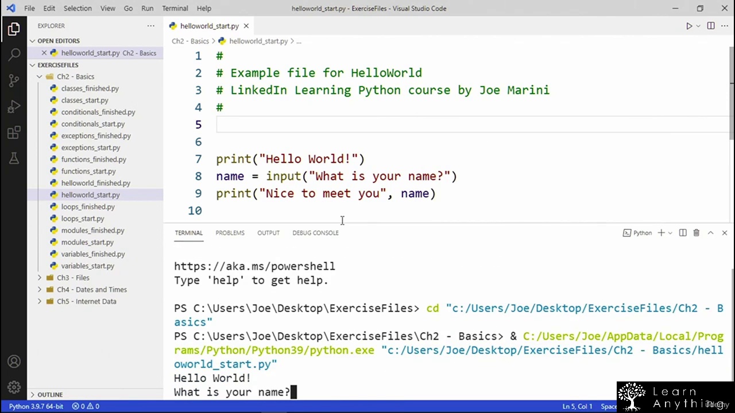This screenshot has height=413, width=735.
Task: Click Ch2 - Basics breadcrumb segment
Action: pos(190,41)
